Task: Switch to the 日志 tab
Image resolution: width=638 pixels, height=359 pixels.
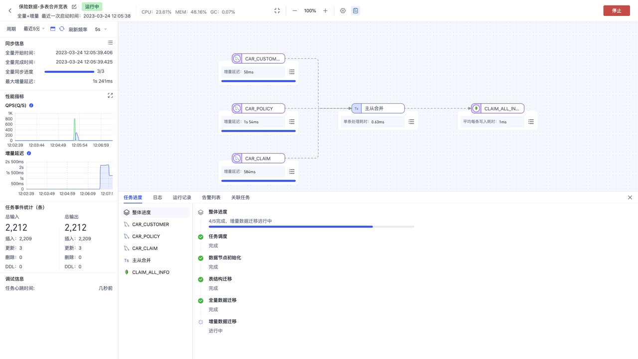Action: pyautogui.click(x=158, y=197)
